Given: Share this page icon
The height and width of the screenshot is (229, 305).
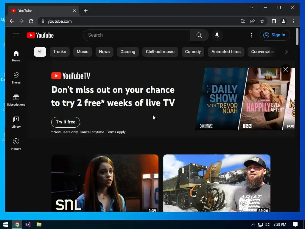Looking at the screenshot, I should (253, 21).
